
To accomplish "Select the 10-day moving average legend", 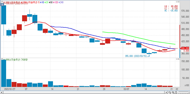I will tap(42, 2).
